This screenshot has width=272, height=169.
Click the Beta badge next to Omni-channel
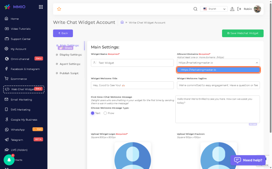coord(39,59)
